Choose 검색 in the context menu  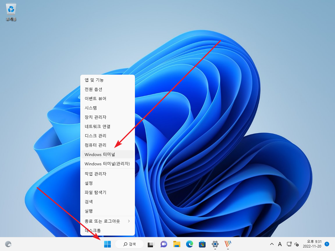[108, 202]
